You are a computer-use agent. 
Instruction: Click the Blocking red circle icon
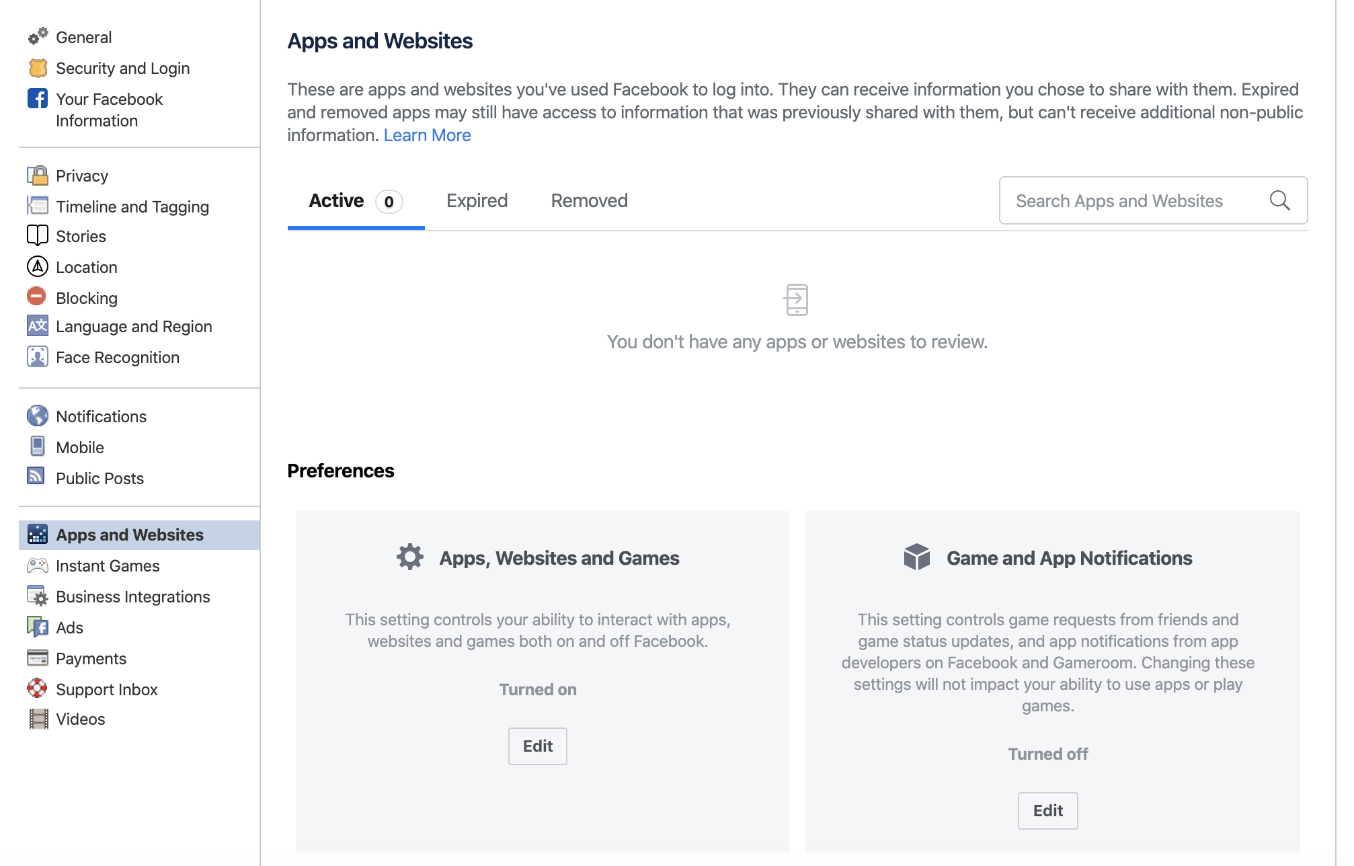click(x=36, y=296)
